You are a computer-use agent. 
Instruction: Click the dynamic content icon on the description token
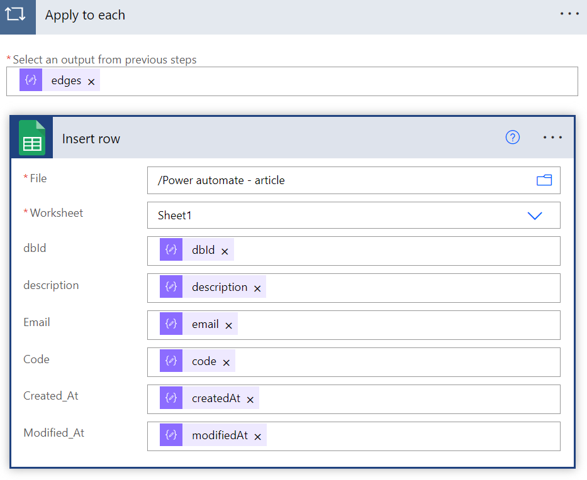point(171,286)
